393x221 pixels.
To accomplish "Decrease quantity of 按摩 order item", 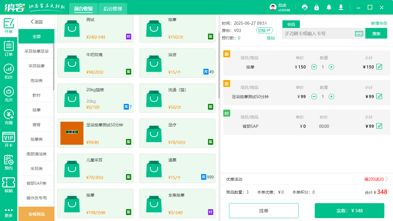I will coord(314,67).
